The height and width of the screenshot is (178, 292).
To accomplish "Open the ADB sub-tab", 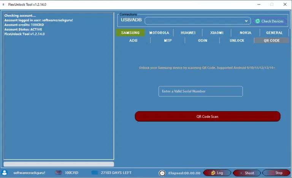I will click(133, 41).
